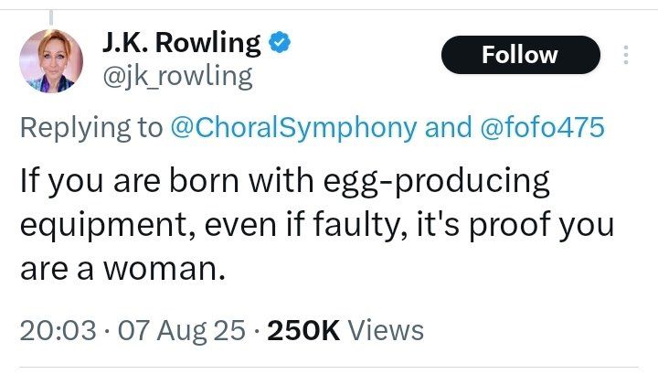Click the "Replying to" label
This screenshot has height=374, width=658.
tap(91, 128)
